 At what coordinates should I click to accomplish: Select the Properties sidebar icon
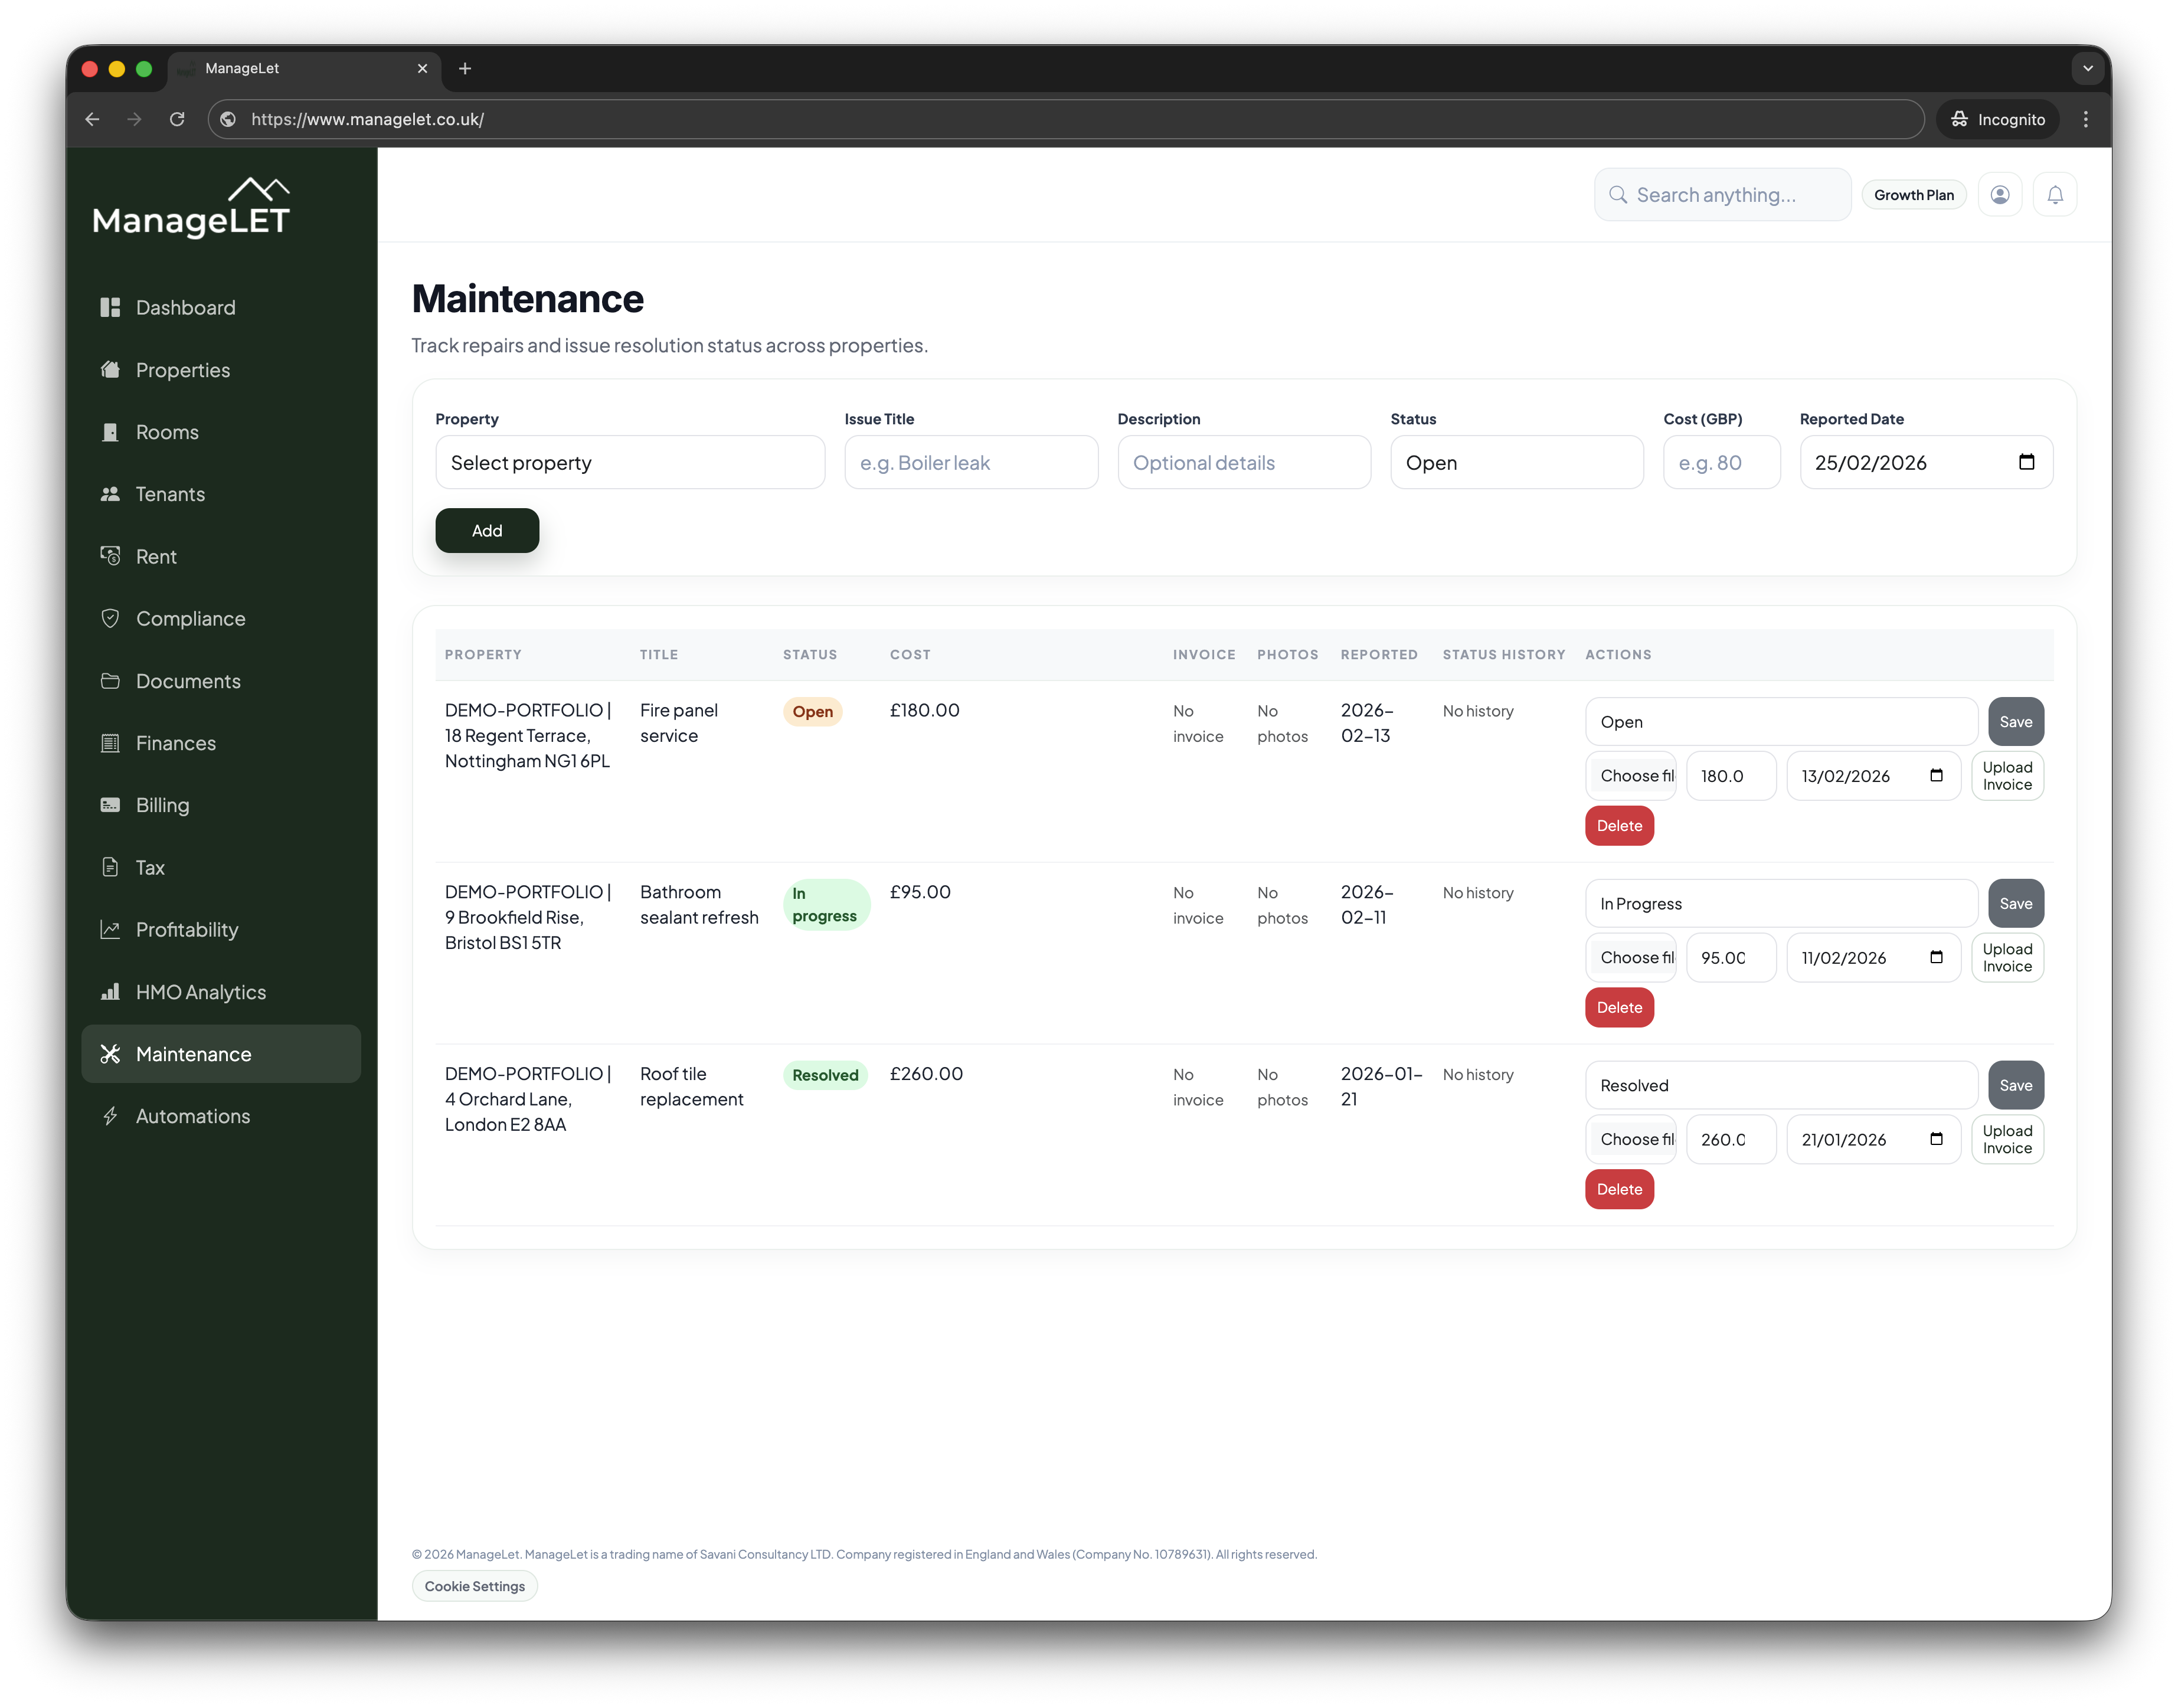coord(111,369)
